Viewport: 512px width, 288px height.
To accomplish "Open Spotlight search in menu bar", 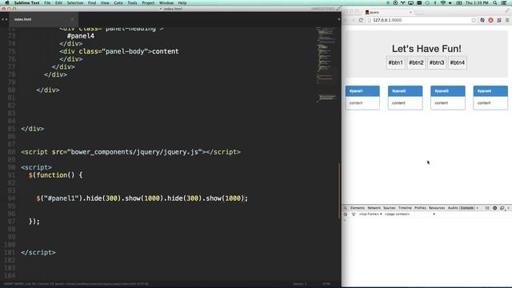I will click(495, 2).
